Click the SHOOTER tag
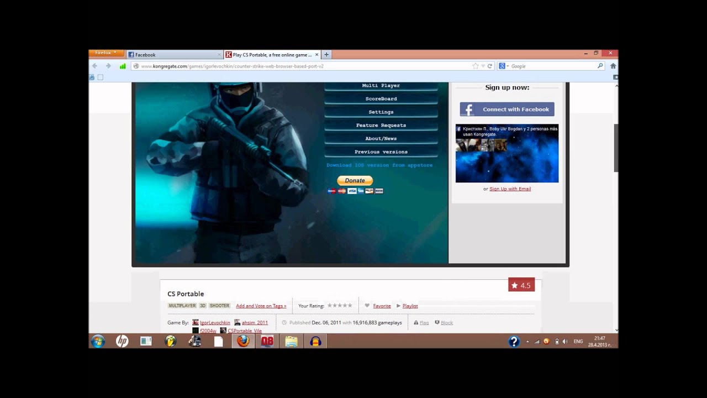This screenshot has height=398, width=707. pos(219,306)
